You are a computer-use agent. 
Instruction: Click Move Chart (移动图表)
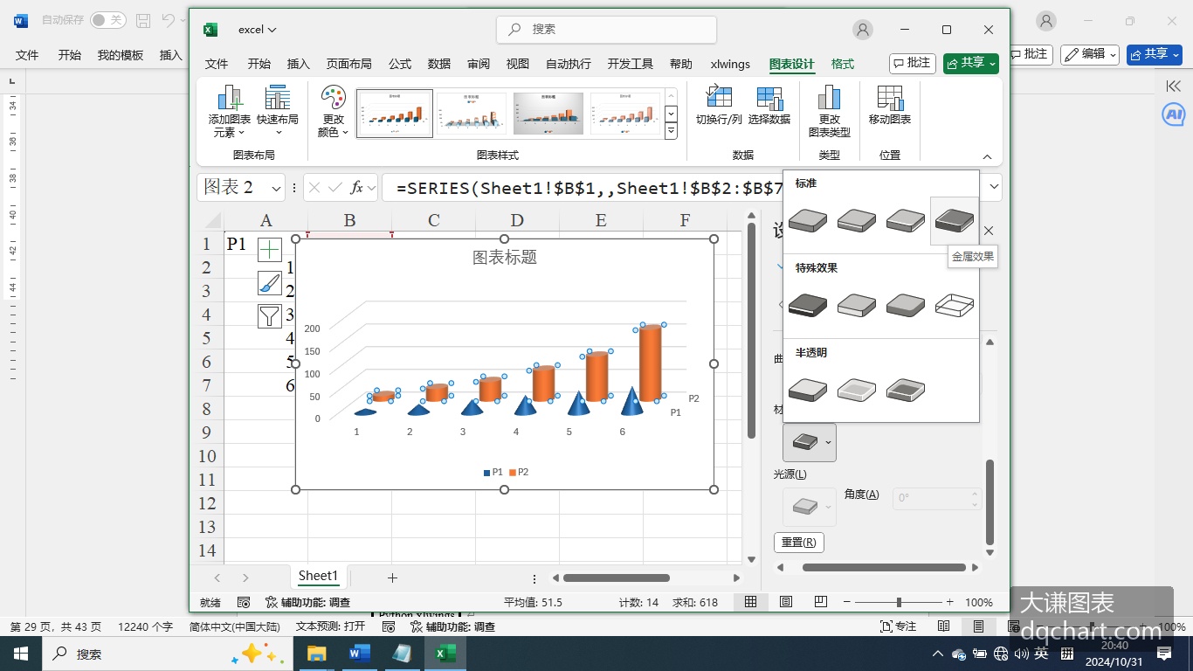tap(890, 106)
